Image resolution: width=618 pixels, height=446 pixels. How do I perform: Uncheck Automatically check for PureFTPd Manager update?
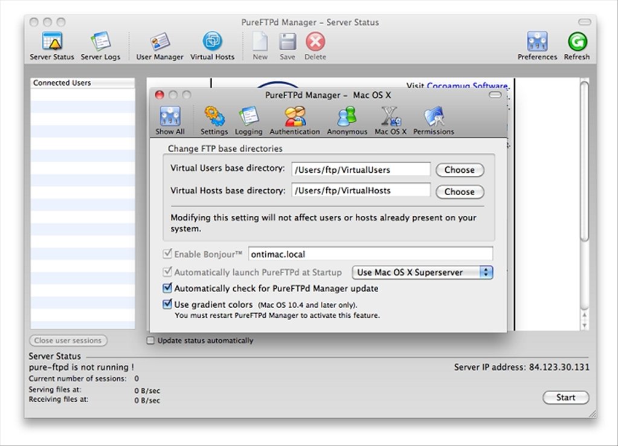pyautogui.click(x=167, y=288)
